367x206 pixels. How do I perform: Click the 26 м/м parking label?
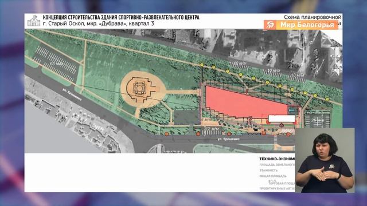318,121
